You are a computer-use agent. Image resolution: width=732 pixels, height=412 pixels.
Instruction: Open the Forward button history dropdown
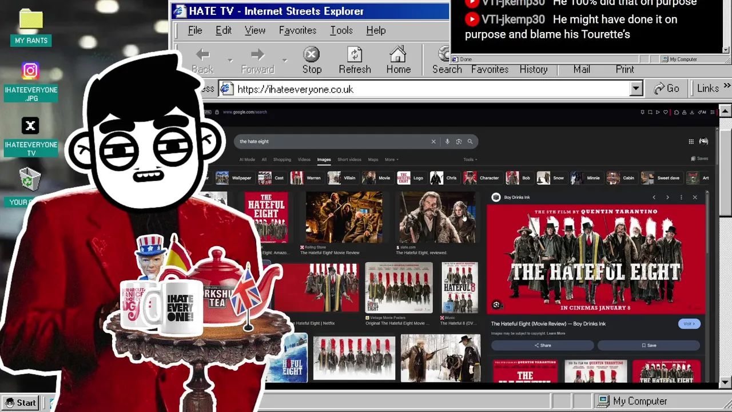[x=284, y=61]
